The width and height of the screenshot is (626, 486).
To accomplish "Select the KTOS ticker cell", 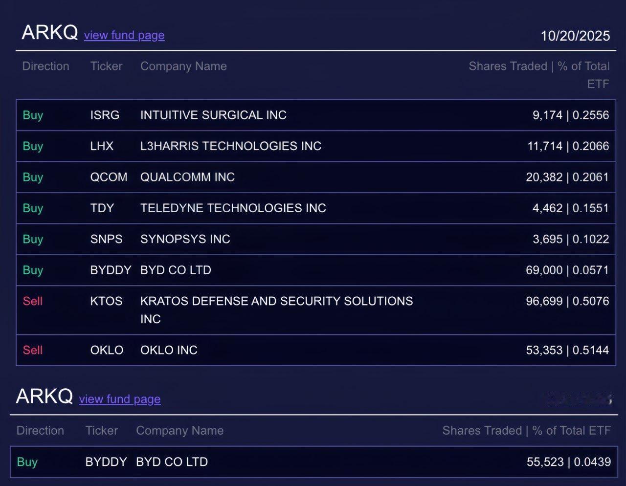I will point(106,301).
